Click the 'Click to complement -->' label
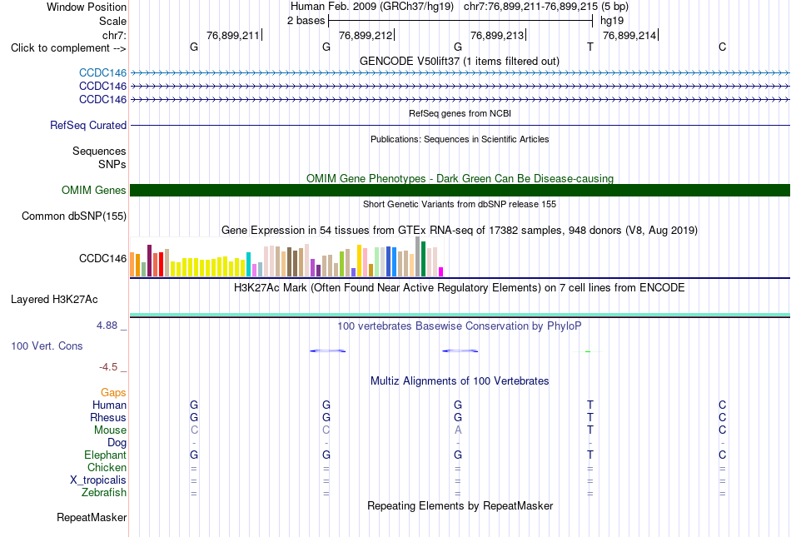Viewport: 791px width, 537px height. tap(68, 48)
